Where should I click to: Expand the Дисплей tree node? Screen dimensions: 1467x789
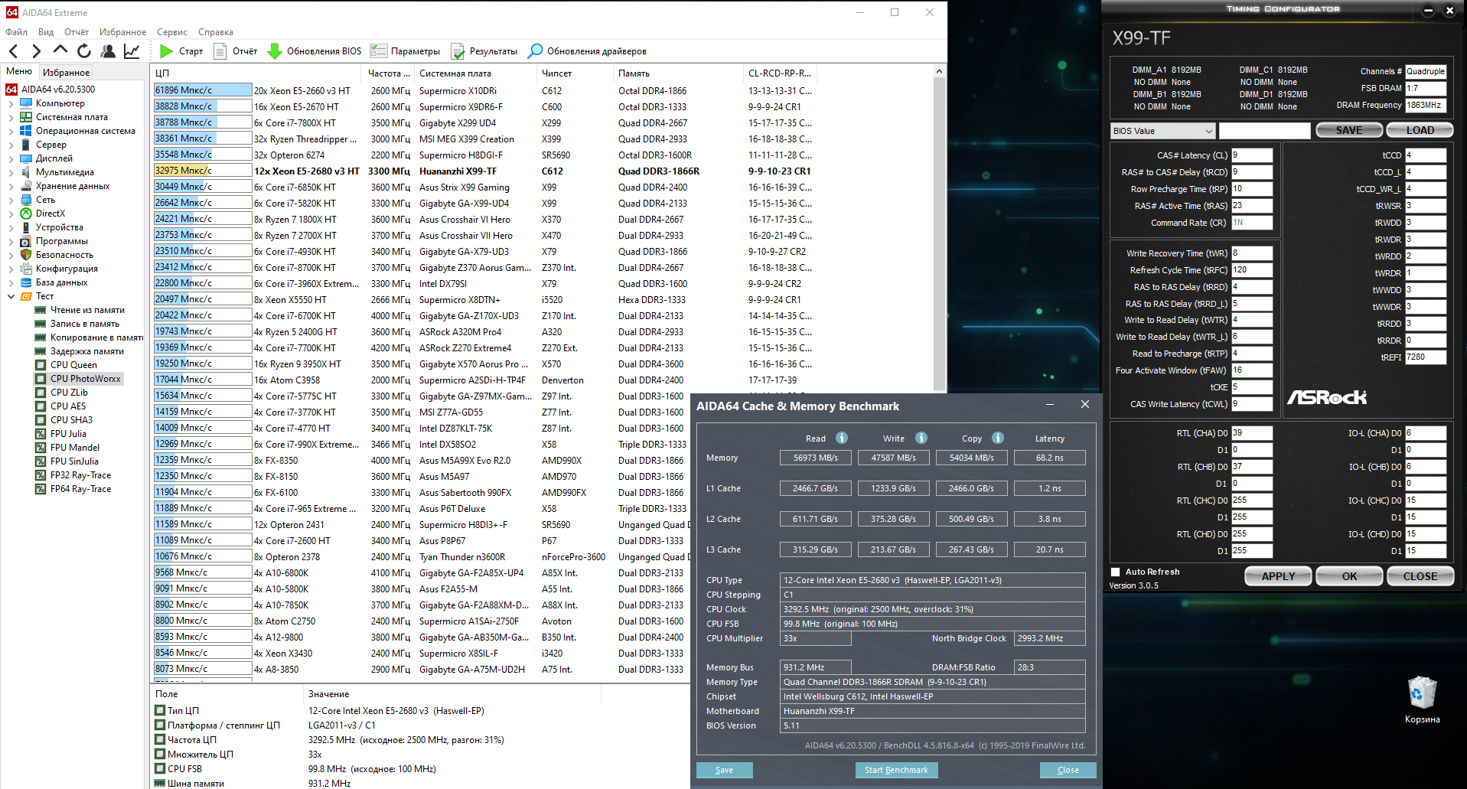pyautogui.click(x=11, y=158)
